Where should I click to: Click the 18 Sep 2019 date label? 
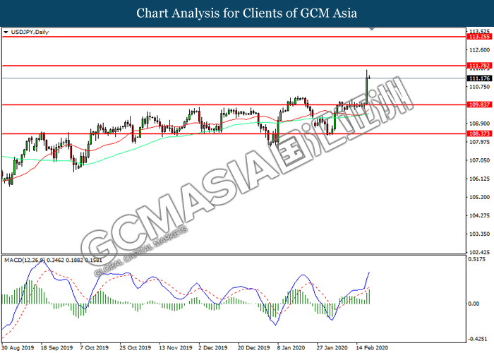coord(56,348)
